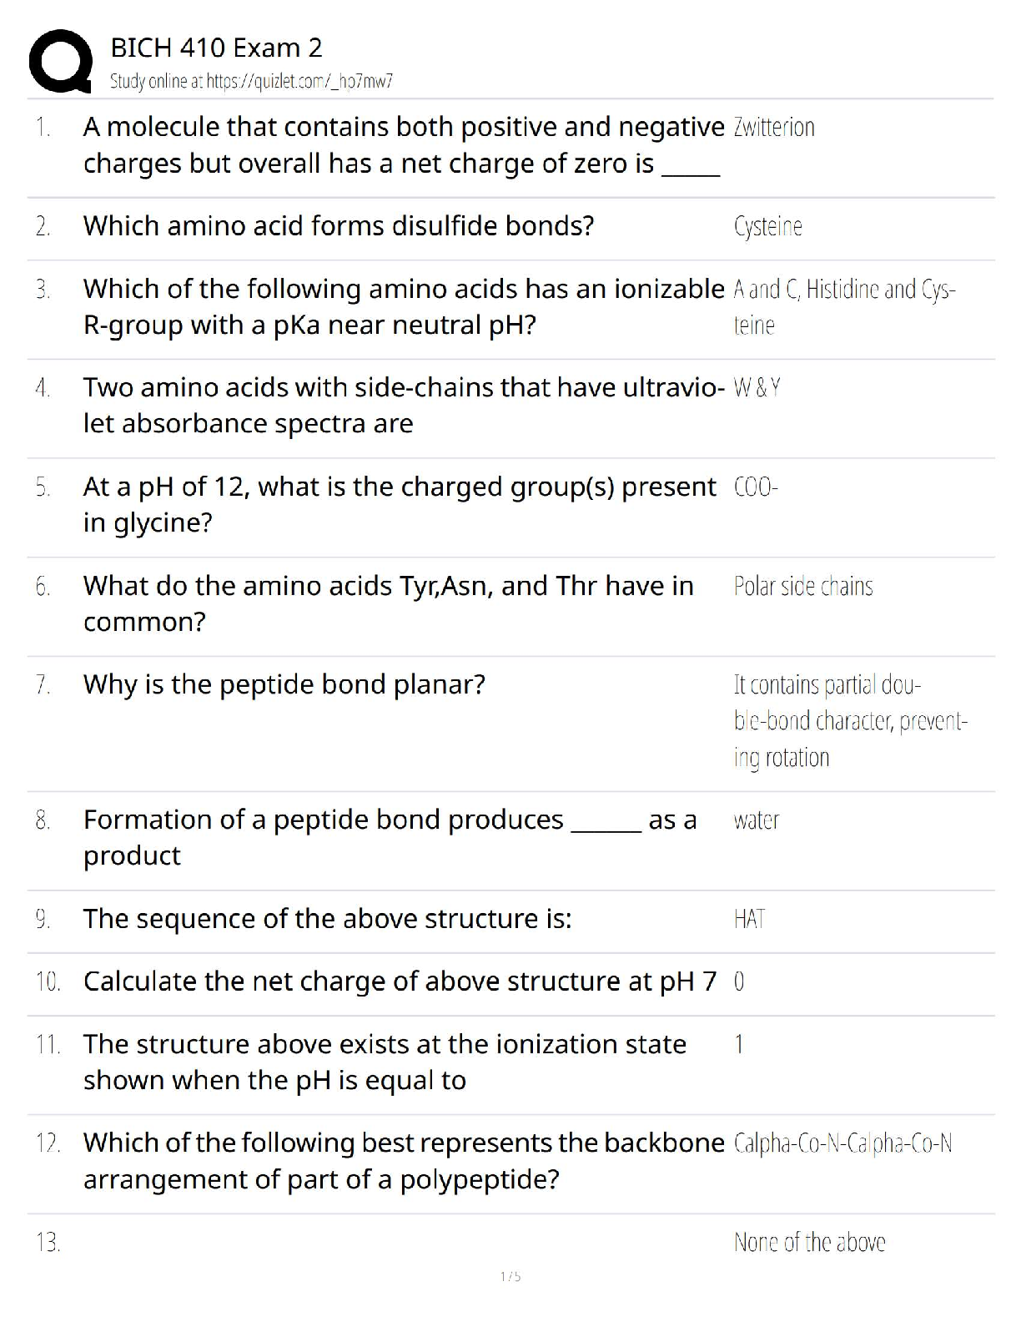Click the Quizlet Q logo icon
The width and height of the screenshot is (1021, 1322).
[x=60, y=62]
